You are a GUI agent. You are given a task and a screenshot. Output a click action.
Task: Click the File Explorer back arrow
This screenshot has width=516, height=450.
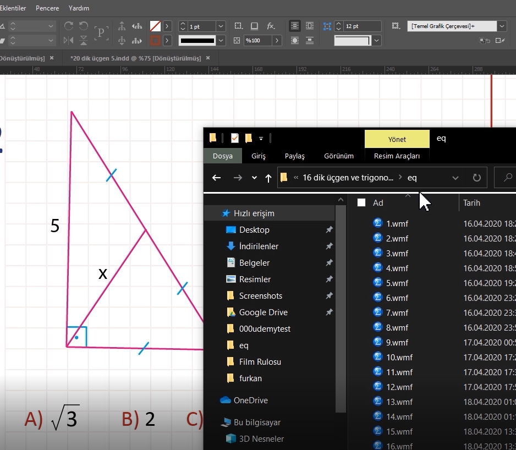click(x=217, y=178)
